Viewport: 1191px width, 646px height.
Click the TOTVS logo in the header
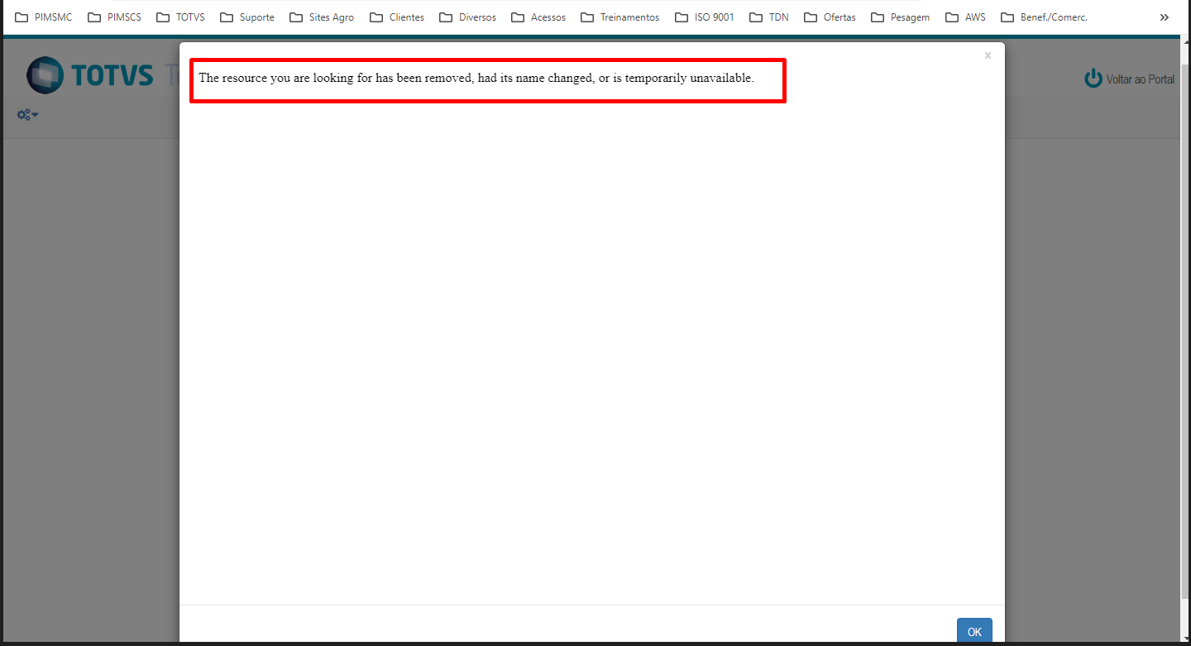pos(89,75)
